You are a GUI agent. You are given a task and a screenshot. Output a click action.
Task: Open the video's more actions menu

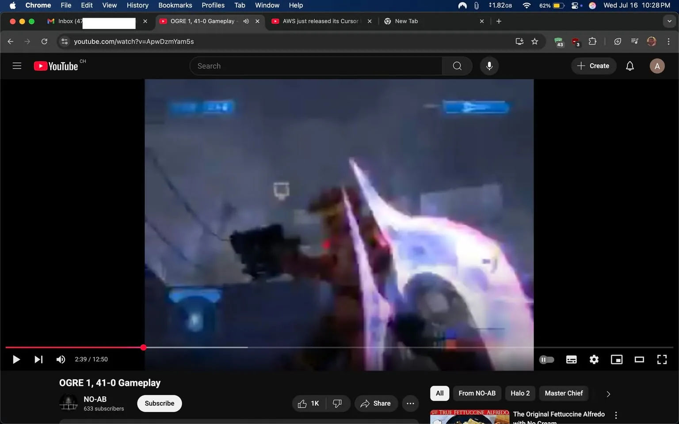410,403
